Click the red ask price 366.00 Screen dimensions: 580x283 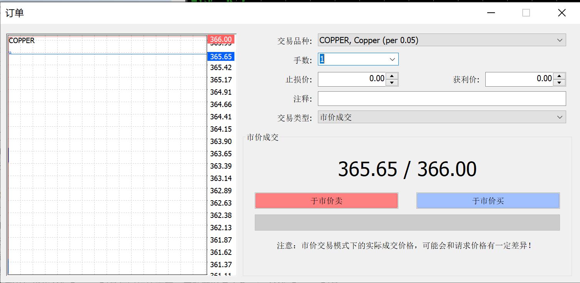[x=221, y=39]
